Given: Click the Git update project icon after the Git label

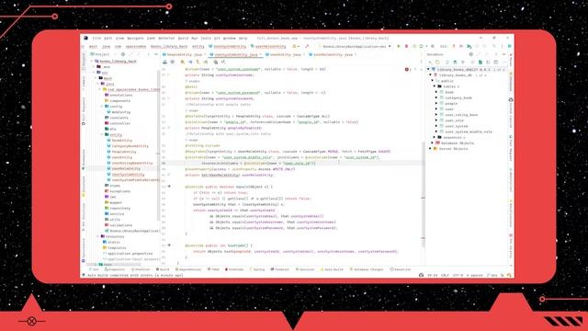Looking at the screenshot, I should click(x=453, y=46).
